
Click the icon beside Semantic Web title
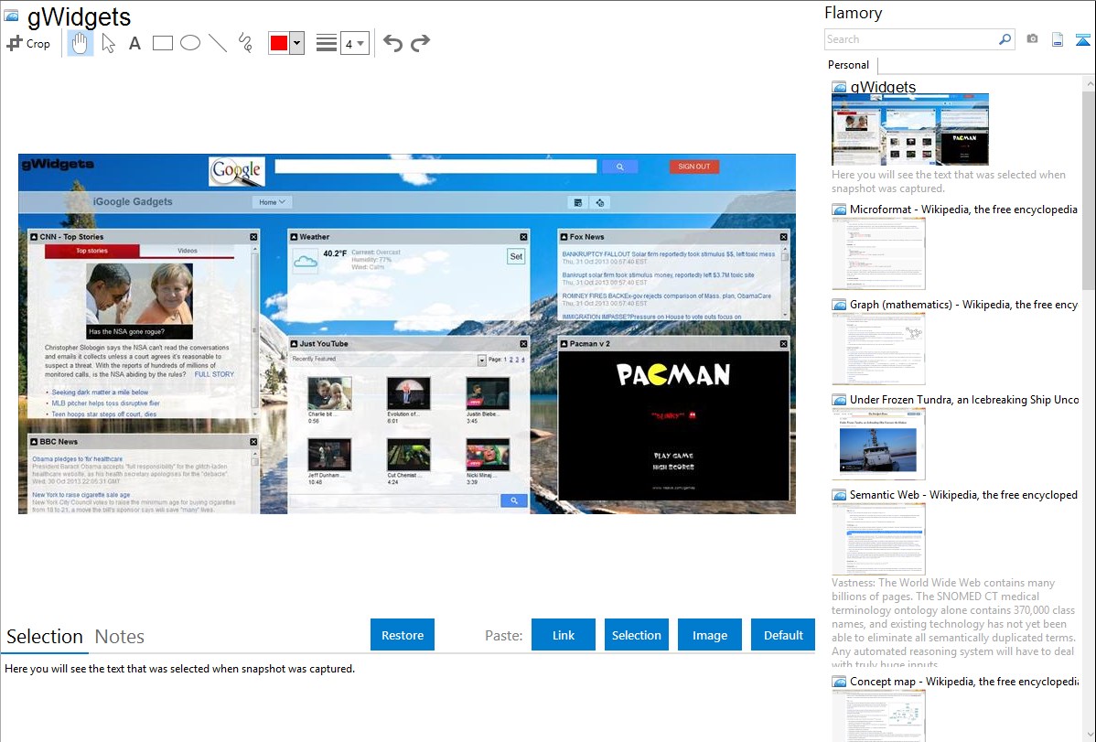tap(839, 494)
